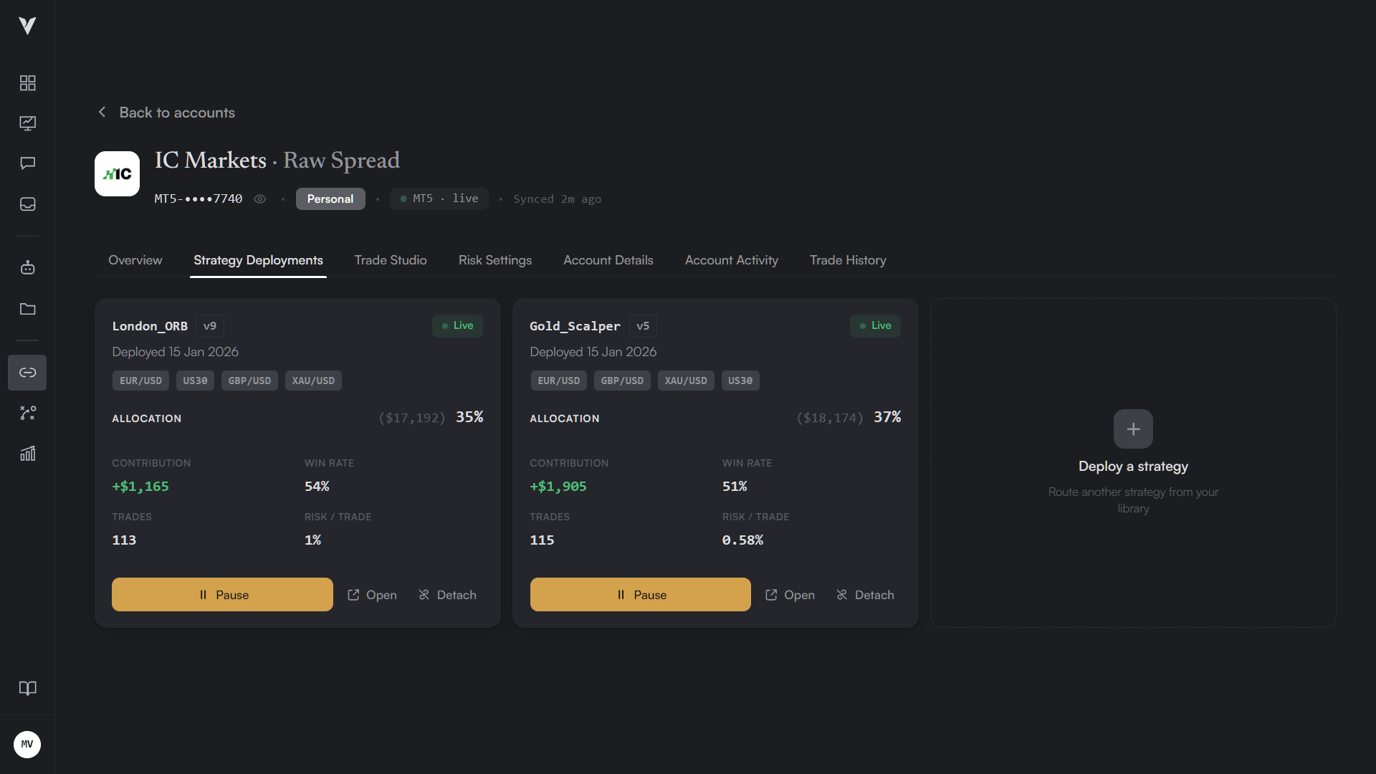Click the MT5 live status badge

click(x=439, y=199)
